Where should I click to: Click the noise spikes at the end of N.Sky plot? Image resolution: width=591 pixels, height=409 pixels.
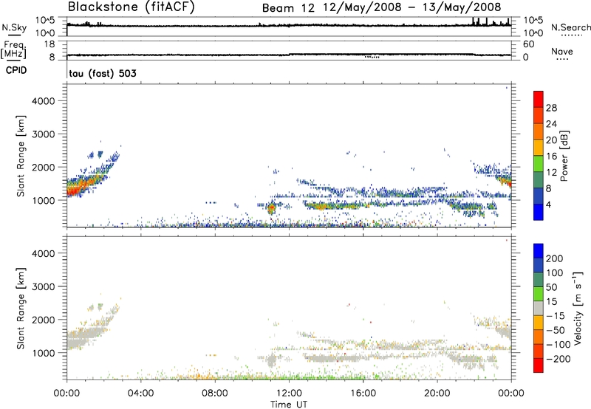pyautogui.click(x=491, y=21)
